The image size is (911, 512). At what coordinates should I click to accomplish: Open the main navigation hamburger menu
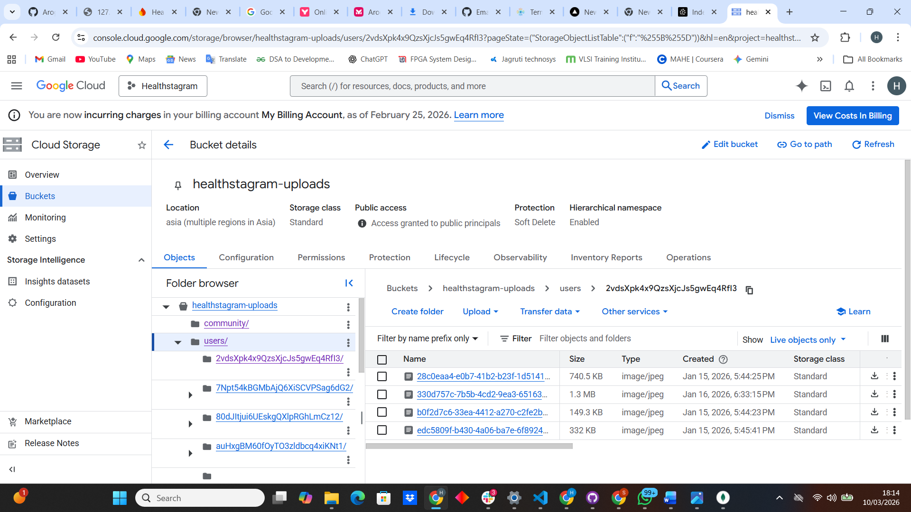(x=17, y=86)
